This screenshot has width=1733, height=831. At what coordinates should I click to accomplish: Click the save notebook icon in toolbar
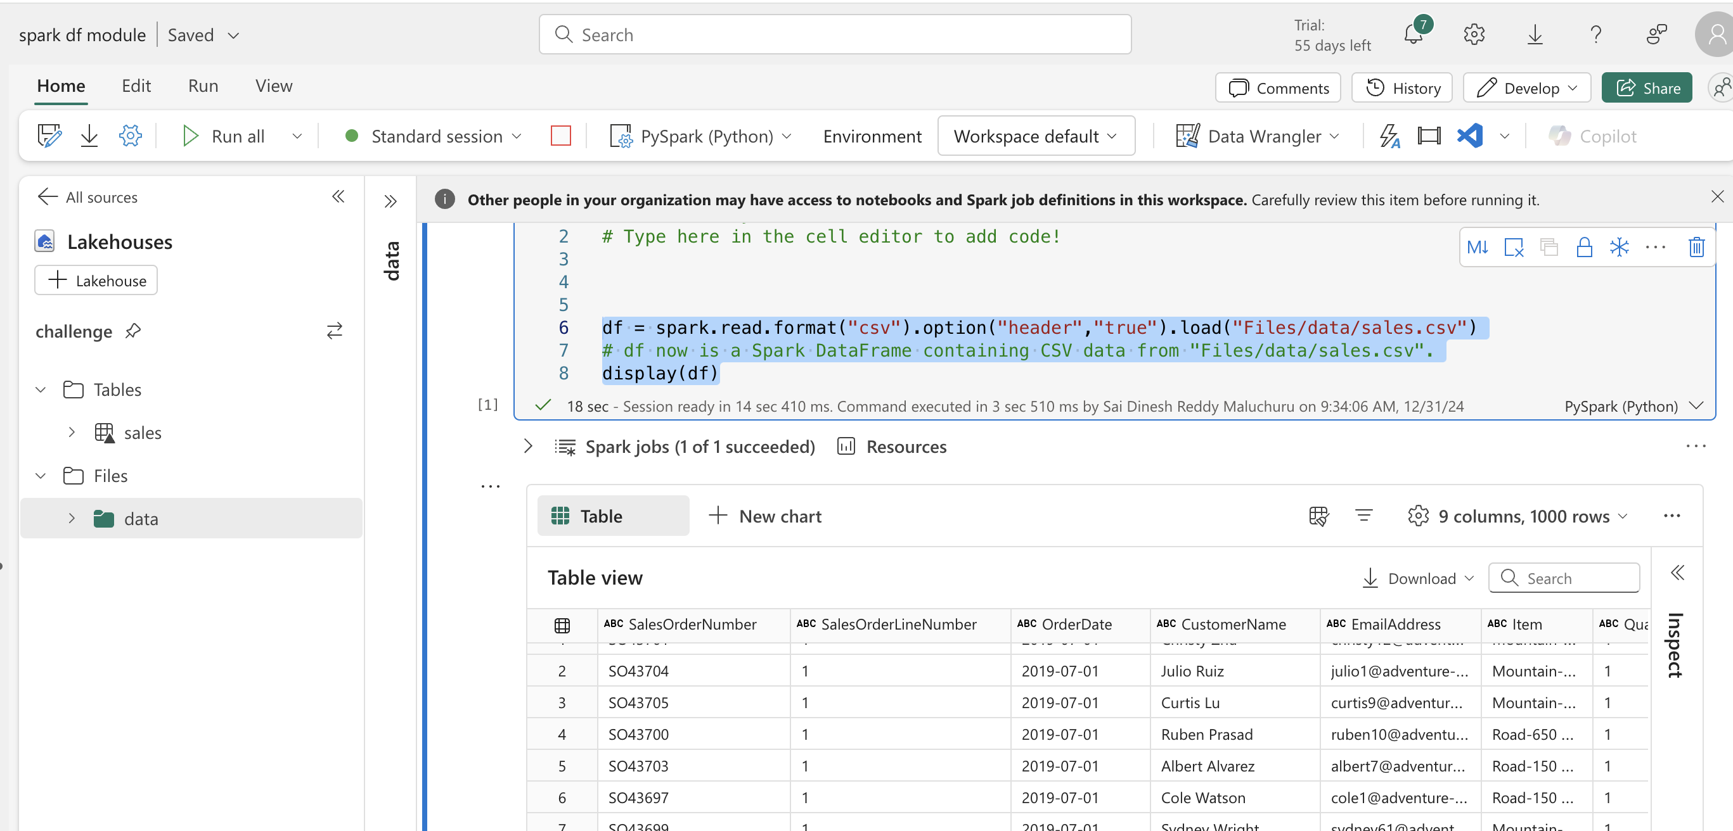click(x=49, y=136)
